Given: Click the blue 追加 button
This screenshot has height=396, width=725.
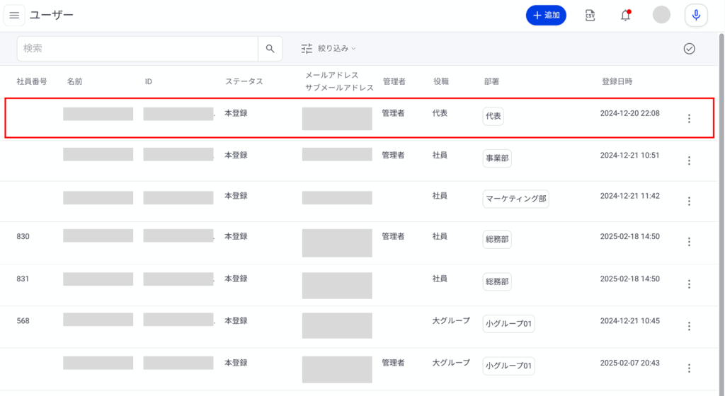Looking at the screenshot, I should point(546,16).
